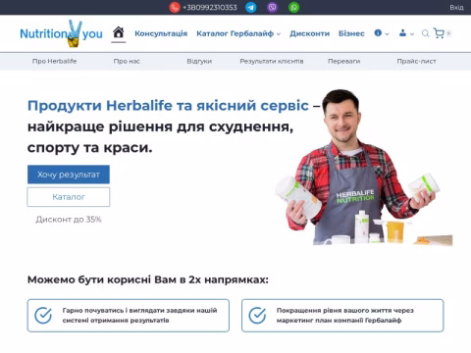The height and width of the screenshot is (353, 471).
Task: Go to the Відгуки section tab
Action: coord(199,61)
